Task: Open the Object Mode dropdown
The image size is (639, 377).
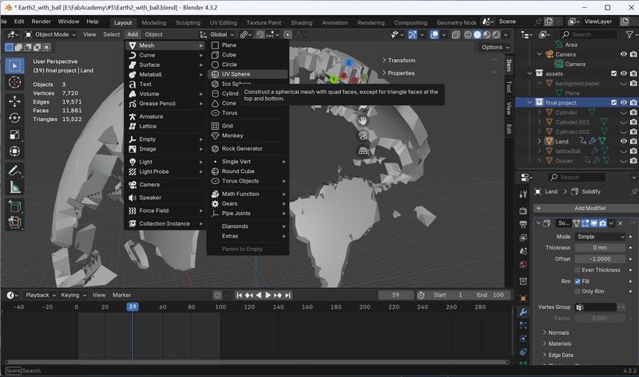Action: point(50,34)
